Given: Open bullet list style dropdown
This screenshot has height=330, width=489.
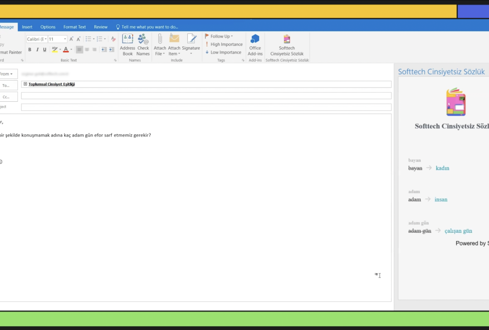Looking at the screenshot, I should pos(93,39).
